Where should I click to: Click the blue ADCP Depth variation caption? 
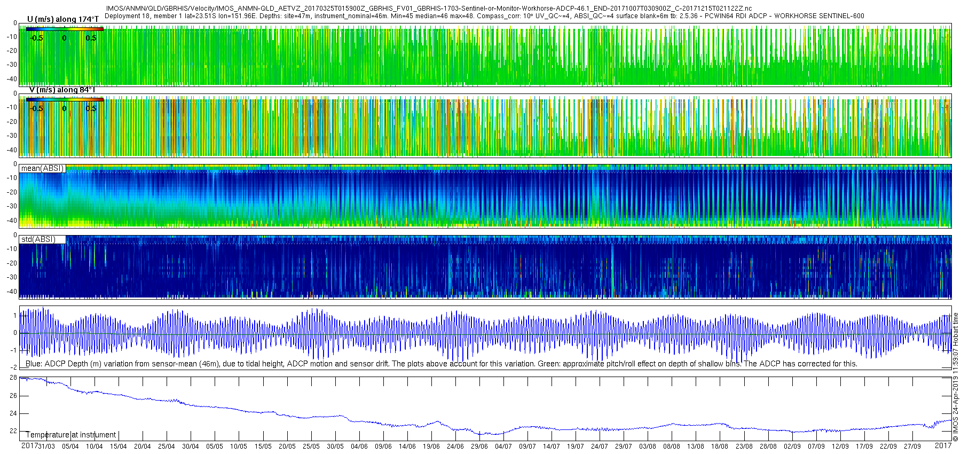point(442,364)
